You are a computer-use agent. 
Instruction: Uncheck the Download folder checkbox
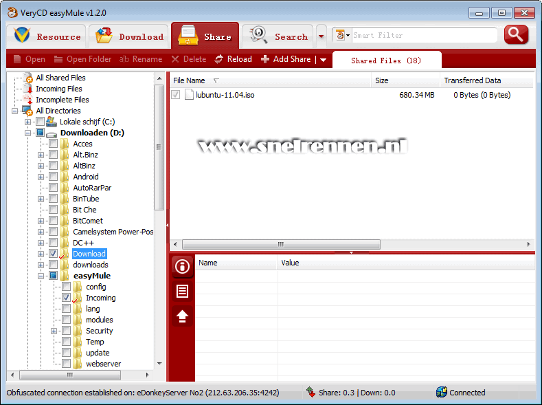tap(53, 254)
